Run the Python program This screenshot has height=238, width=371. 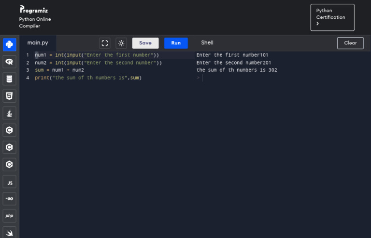176,43
